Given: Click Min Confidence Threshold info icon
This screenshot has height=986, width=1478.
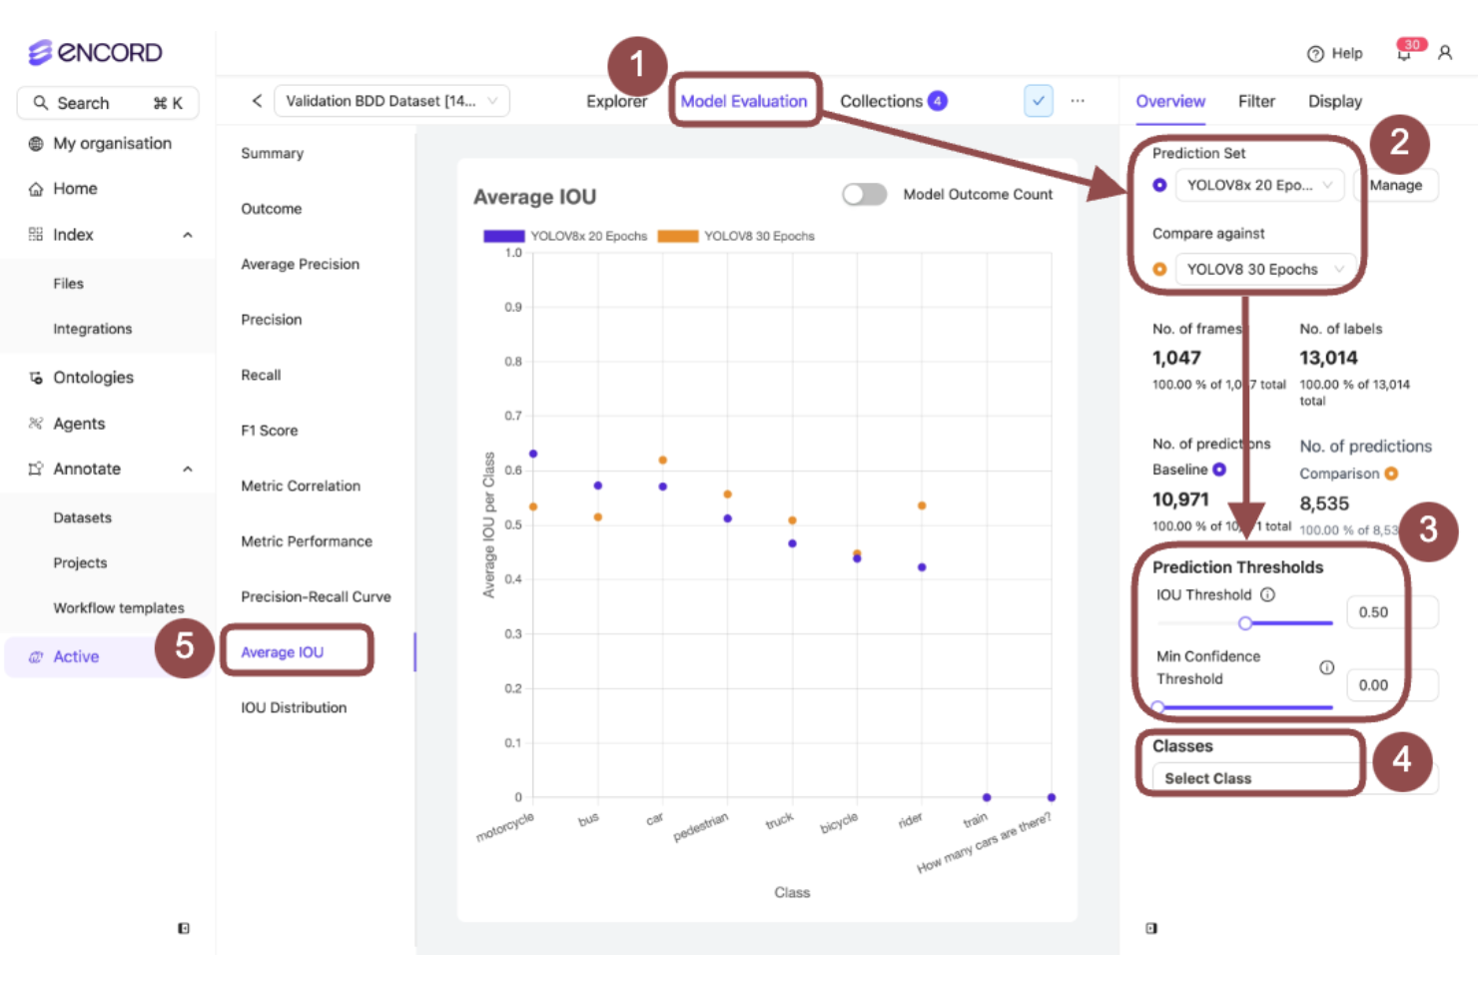Looking at the screenshot, I should click(1326, 667).
